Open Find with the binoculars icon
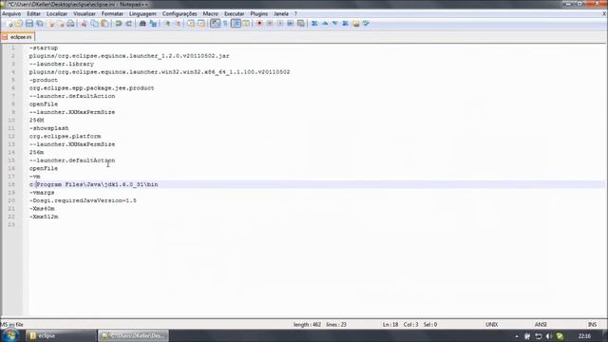This screenshot has height=342, width=608. tap(142, 24)
